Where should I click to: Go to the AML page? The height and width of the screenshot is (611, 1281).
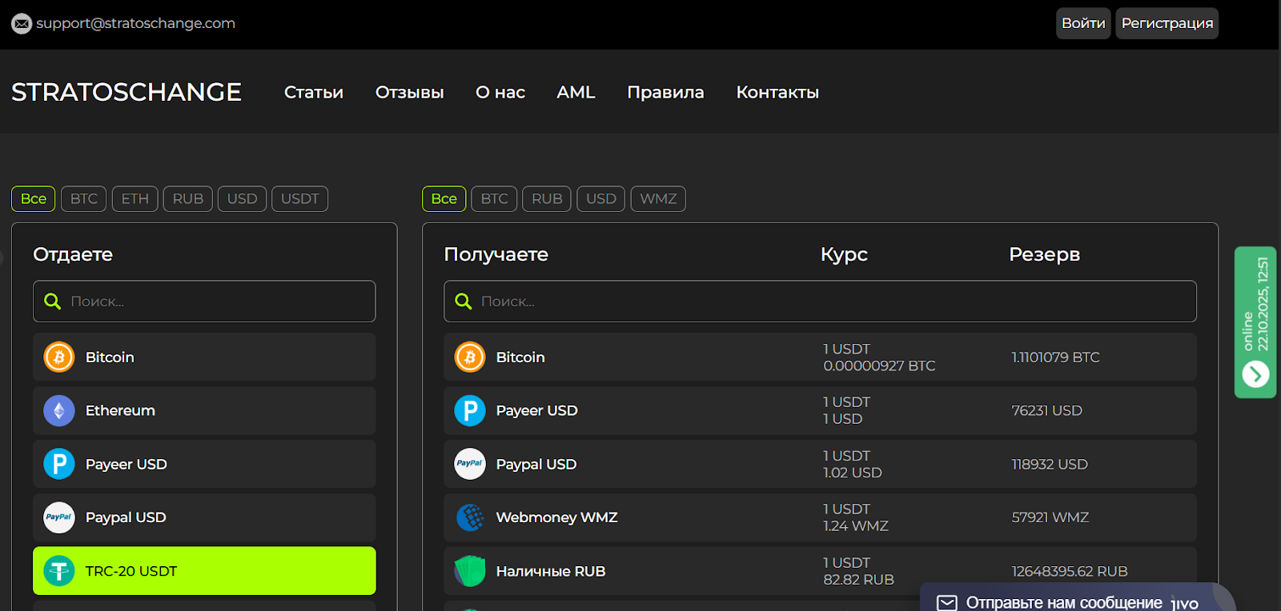(x=576, y=93)
